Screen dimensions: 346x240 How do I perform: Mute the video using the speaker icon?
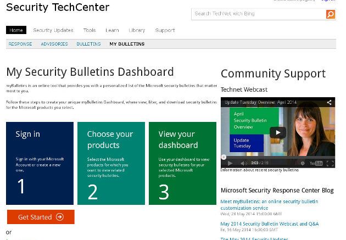pyautogui.click(x=243, y=163)
